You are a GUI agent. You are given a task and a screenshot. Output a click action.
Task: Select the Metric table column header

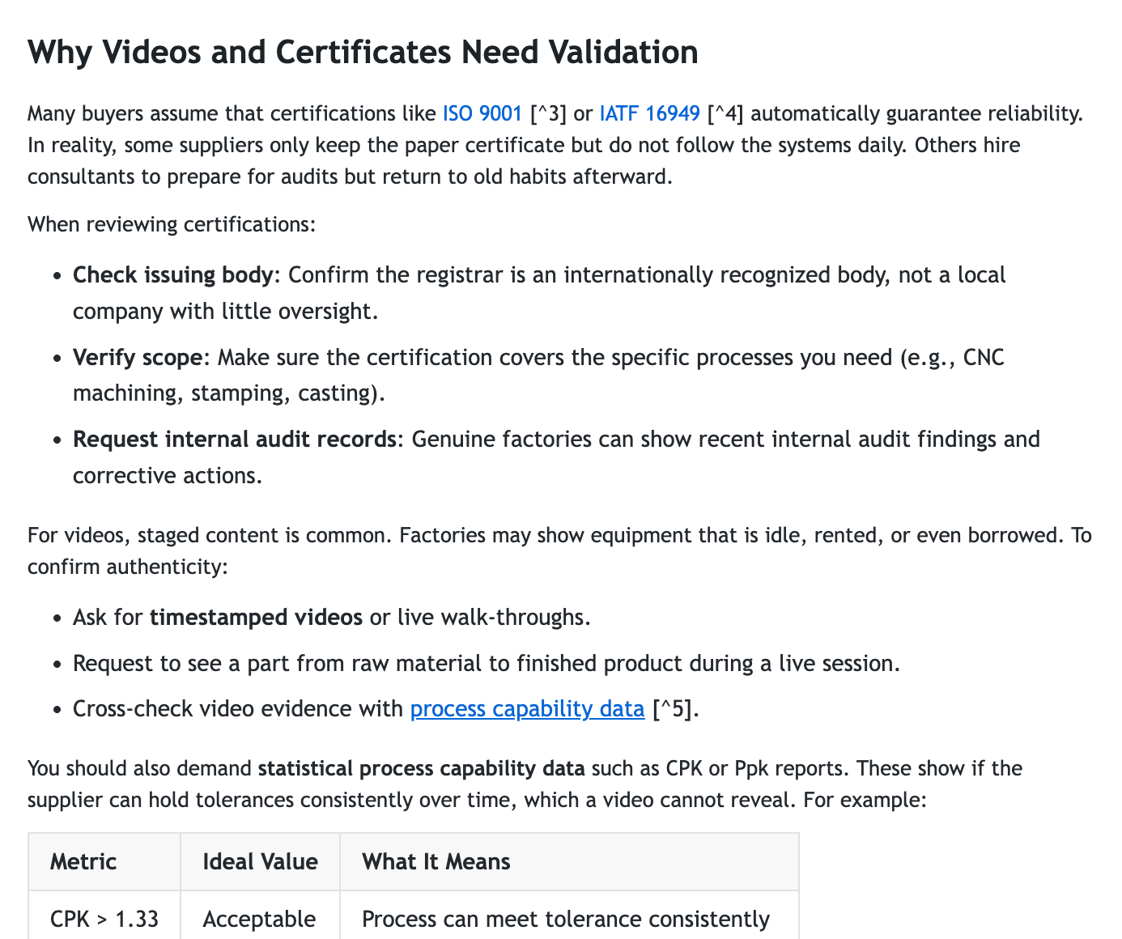coord(83,862)
